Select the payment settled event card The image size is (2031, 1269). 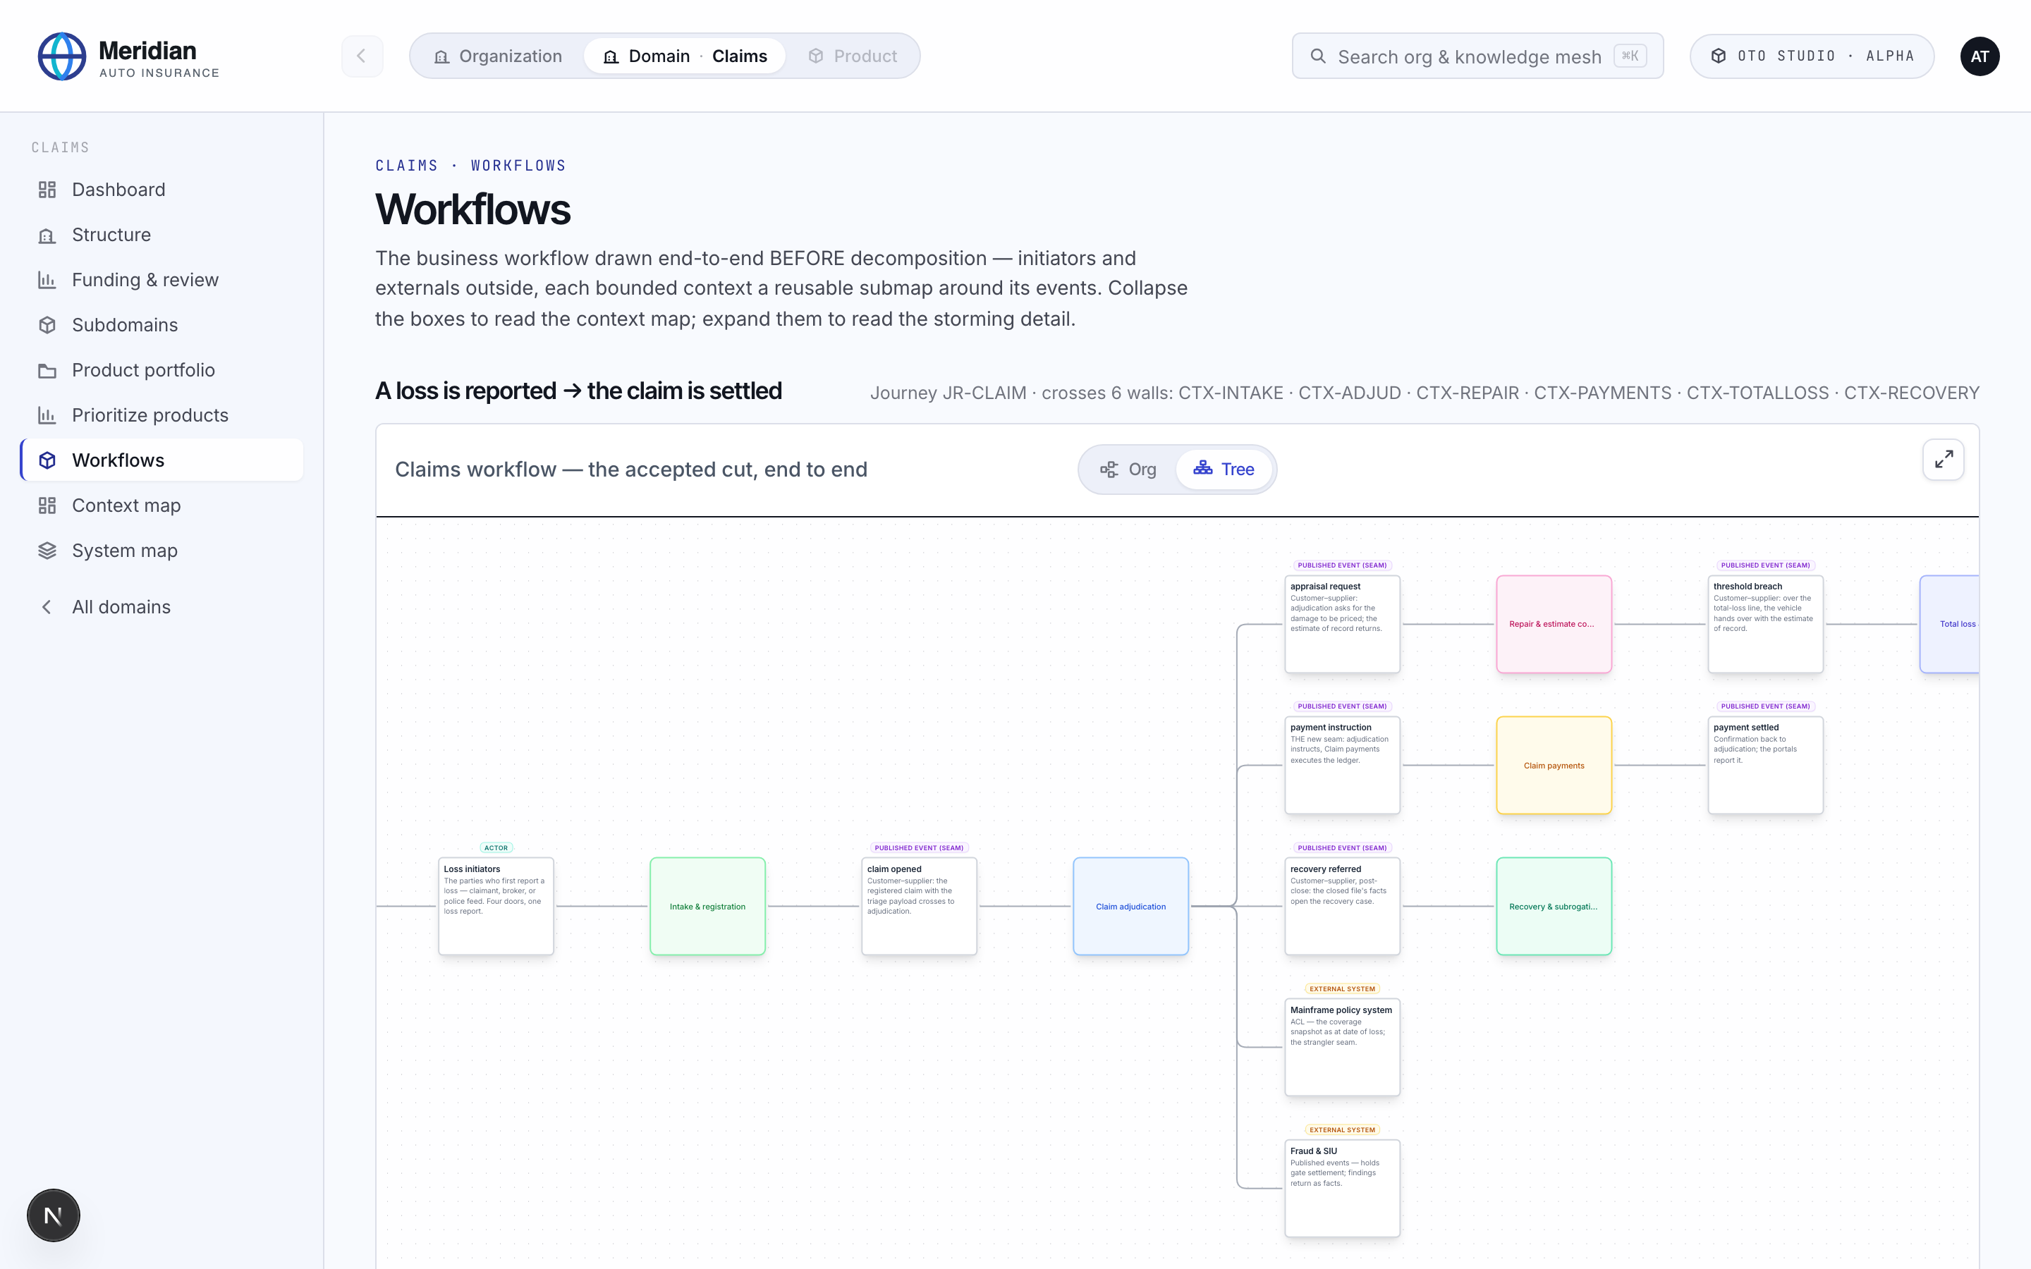[x=1765, y=766]
